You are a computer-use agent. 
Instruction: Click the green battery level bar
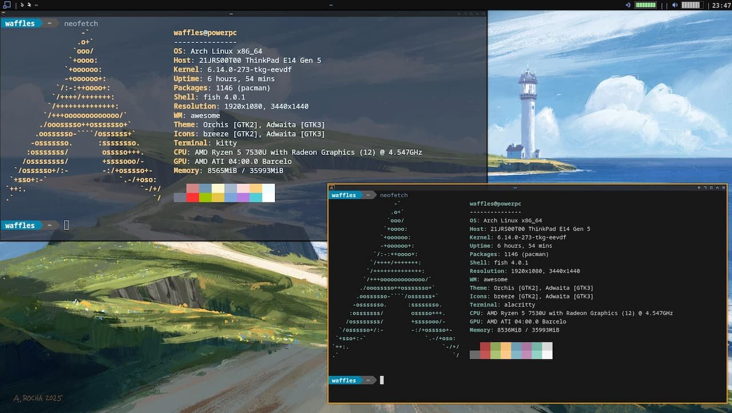pyautogui.click(x=646, y=5)
